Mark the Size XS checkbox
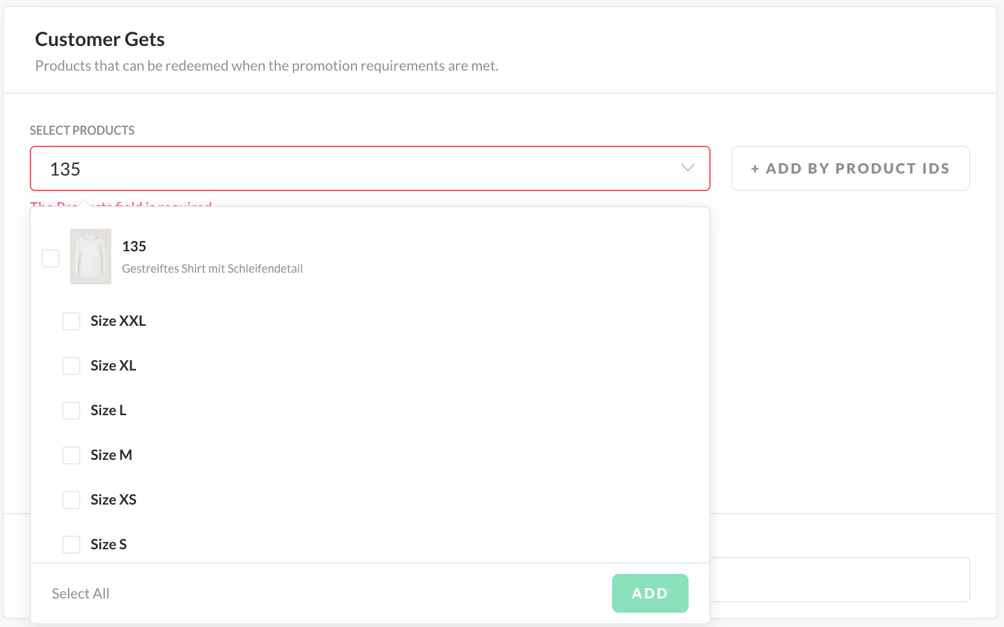The height and width of the screenshot is (627, 1004). pos(71,500)
